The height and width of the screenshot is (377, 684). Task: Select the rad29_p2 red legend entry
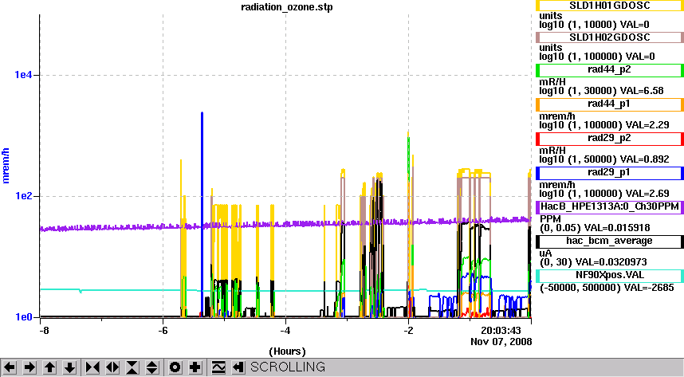click(609, 139)
